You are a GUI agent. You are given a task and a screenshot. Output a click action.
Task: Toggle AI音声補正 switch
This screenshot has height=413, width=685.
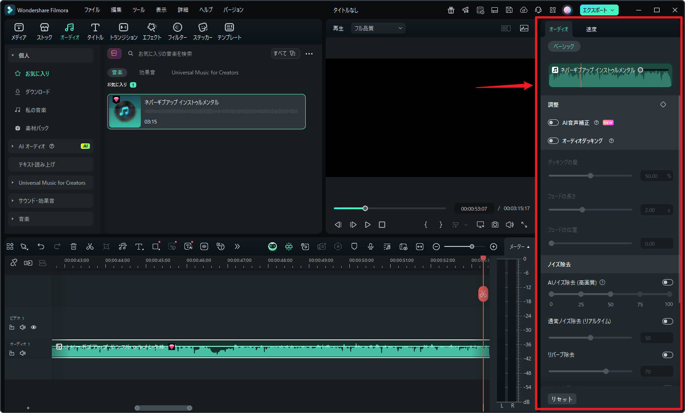click(553, 123)
